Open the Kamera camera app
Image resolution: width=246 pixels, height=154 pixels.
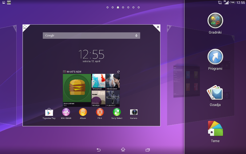point(134,112)
